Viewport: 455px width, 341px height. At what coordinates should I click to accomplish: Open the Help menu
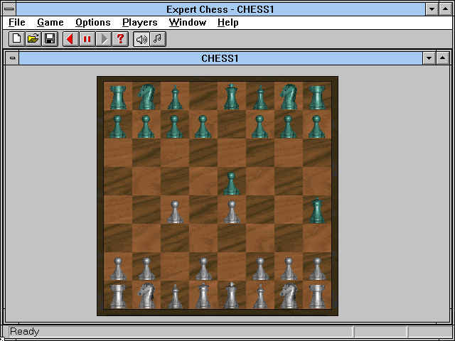pyautogui.click(x=228, y=23)
